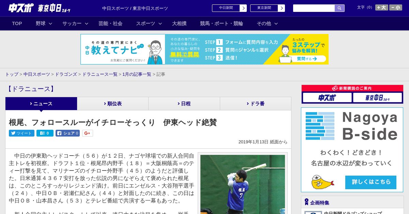The image size is (409, 214).
Task: Click the 教えてナビ banner advertisement
Action: click(204, 49)
